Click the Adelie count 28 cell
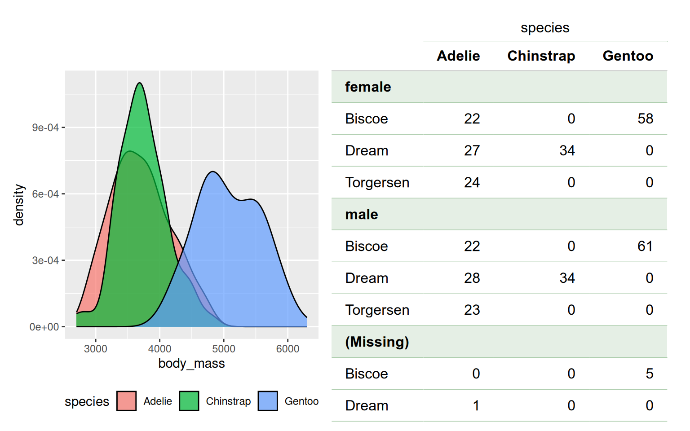The height and width of the screenshot is (431, 690). 472,278
